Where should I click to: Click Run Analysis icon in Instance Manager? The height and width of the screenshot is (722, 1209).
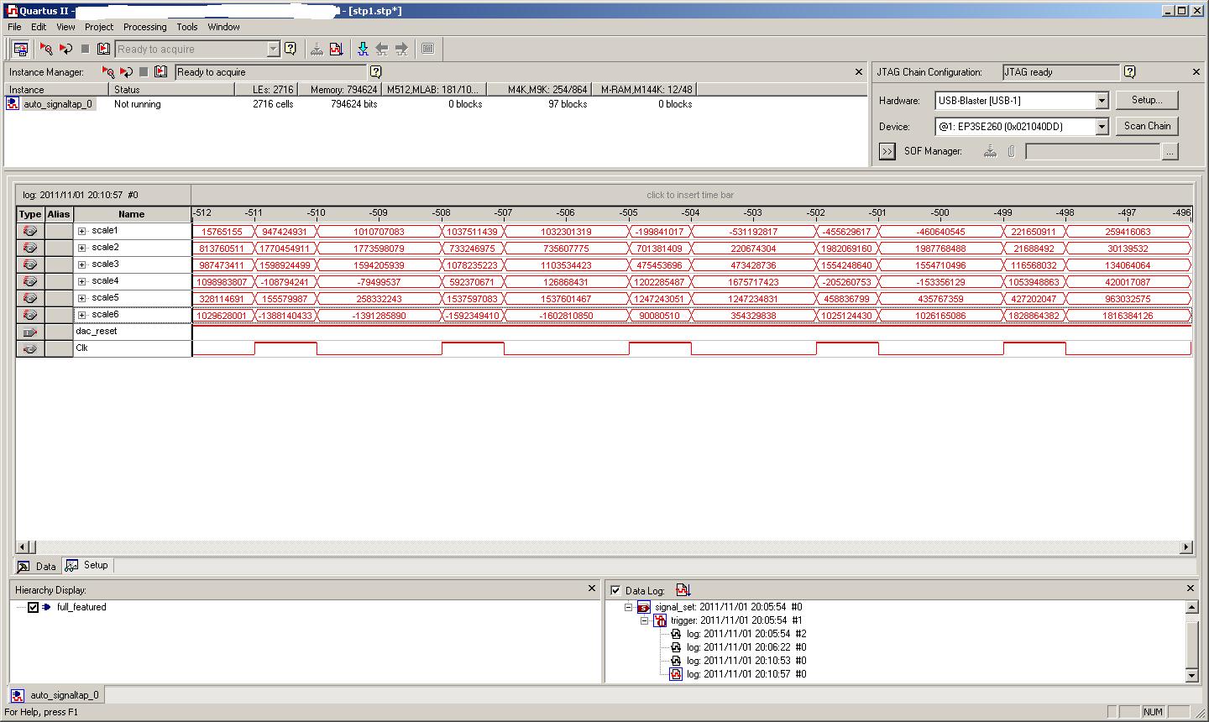point(108,72)
